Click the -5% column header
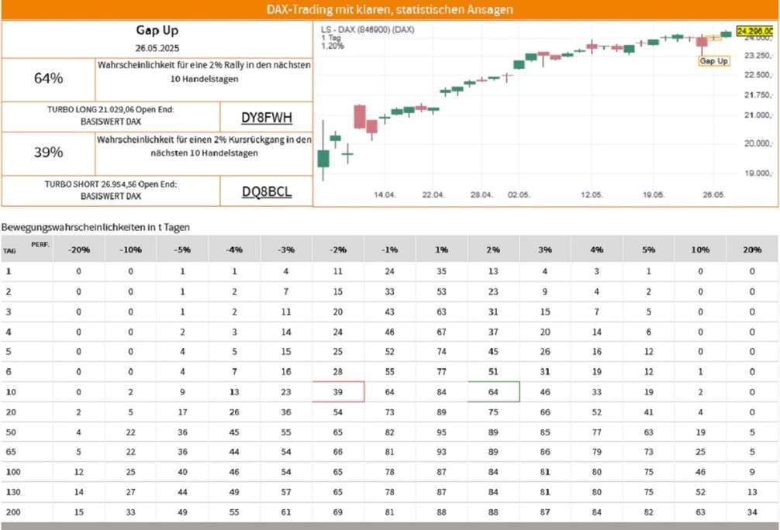This screenshot has height=530, width=780. pyautogui.click(x=182, y=250)
